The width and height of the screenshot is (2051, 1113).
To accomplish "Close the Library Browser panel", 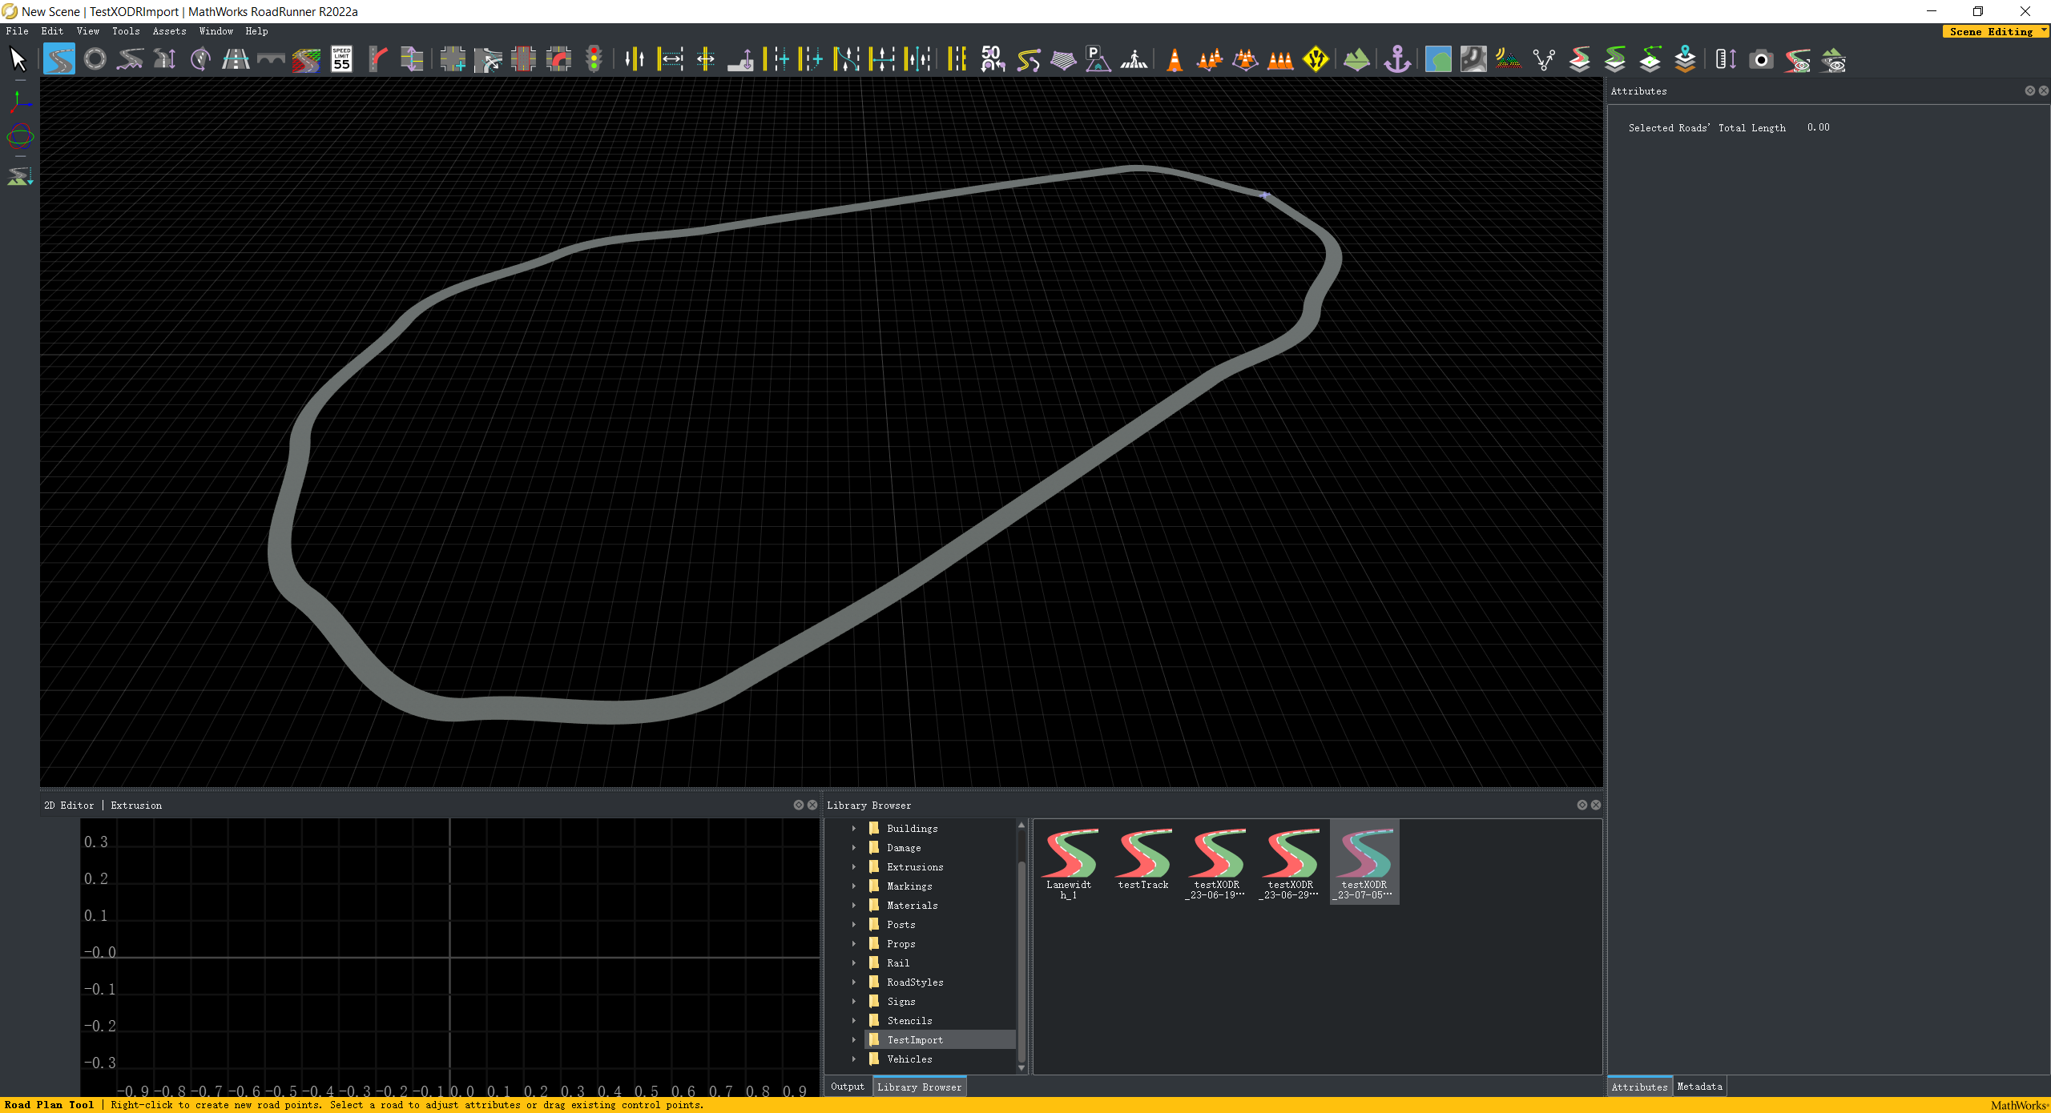I will [1596, 805].
